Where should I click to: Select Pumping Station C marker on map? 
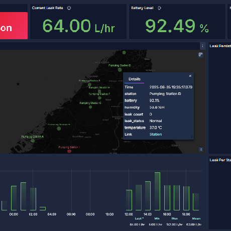[x=90, y=107]
